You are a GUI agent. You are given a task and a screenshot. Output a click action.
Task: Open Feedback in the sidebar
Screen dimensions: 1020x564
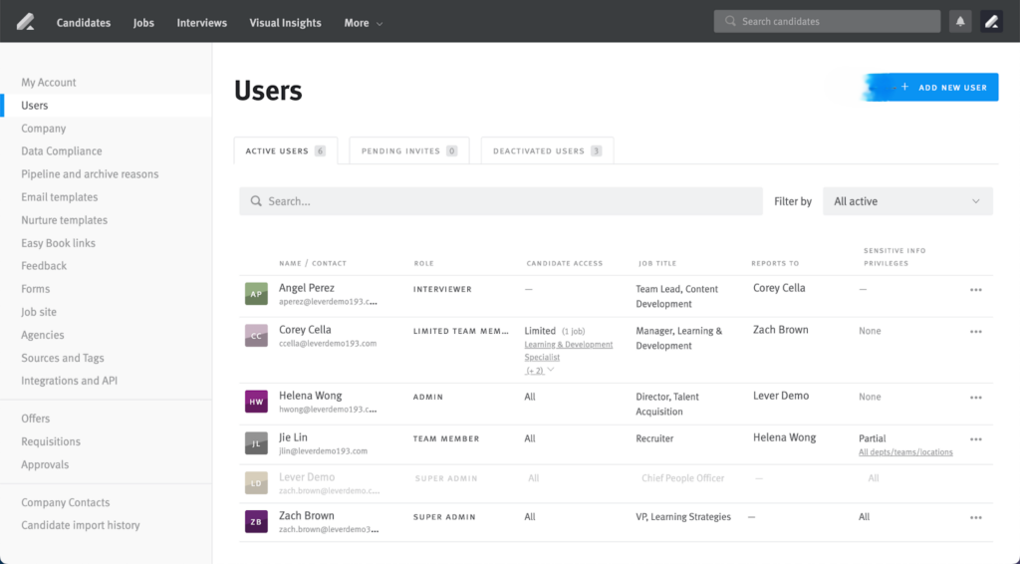[x=44, y=266]
